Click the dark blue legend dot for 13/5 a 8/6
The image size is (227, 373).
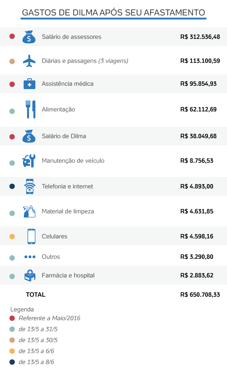point(12,362)
